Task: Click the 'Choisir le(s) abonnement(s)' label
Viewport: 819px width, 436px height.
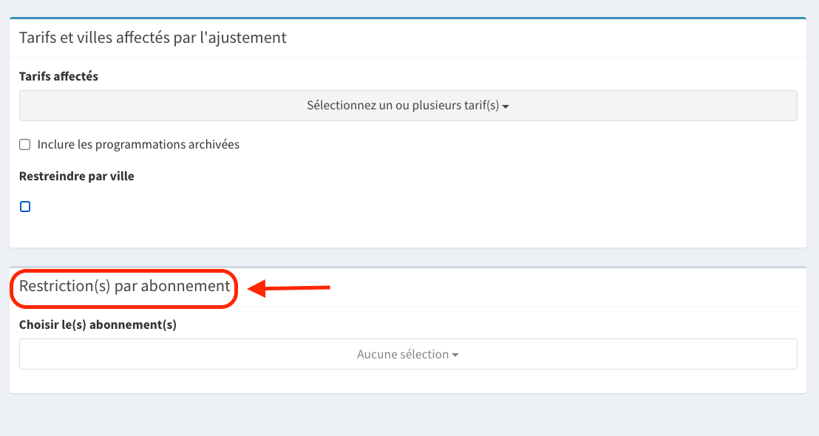Action: pyautogui.click(x=98, y=324)
